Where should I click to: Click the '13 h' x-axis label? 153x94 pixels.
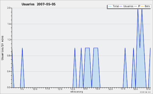[x=73, y=89]
